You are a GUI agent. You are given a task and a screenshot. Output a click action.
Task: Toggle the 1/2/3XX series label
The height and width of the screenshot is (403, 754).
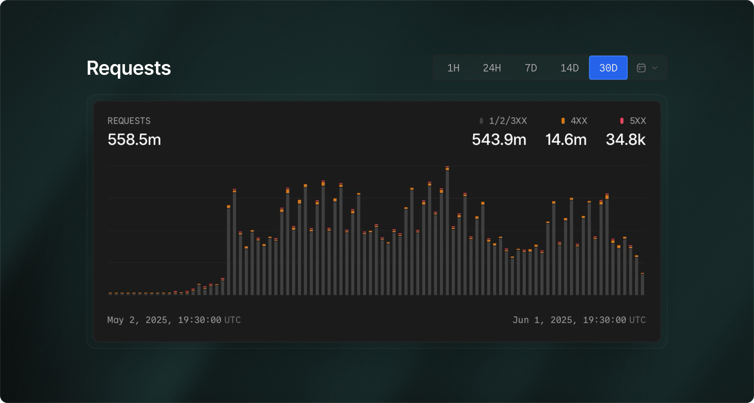click(508, 121)
